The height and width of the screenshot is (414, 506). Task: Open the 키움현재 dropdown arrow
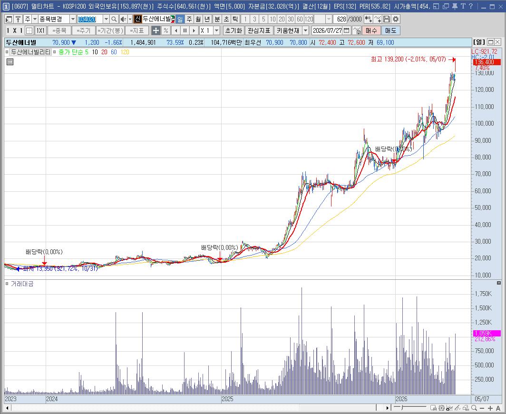pyautogui.click(x=306, y=30)
